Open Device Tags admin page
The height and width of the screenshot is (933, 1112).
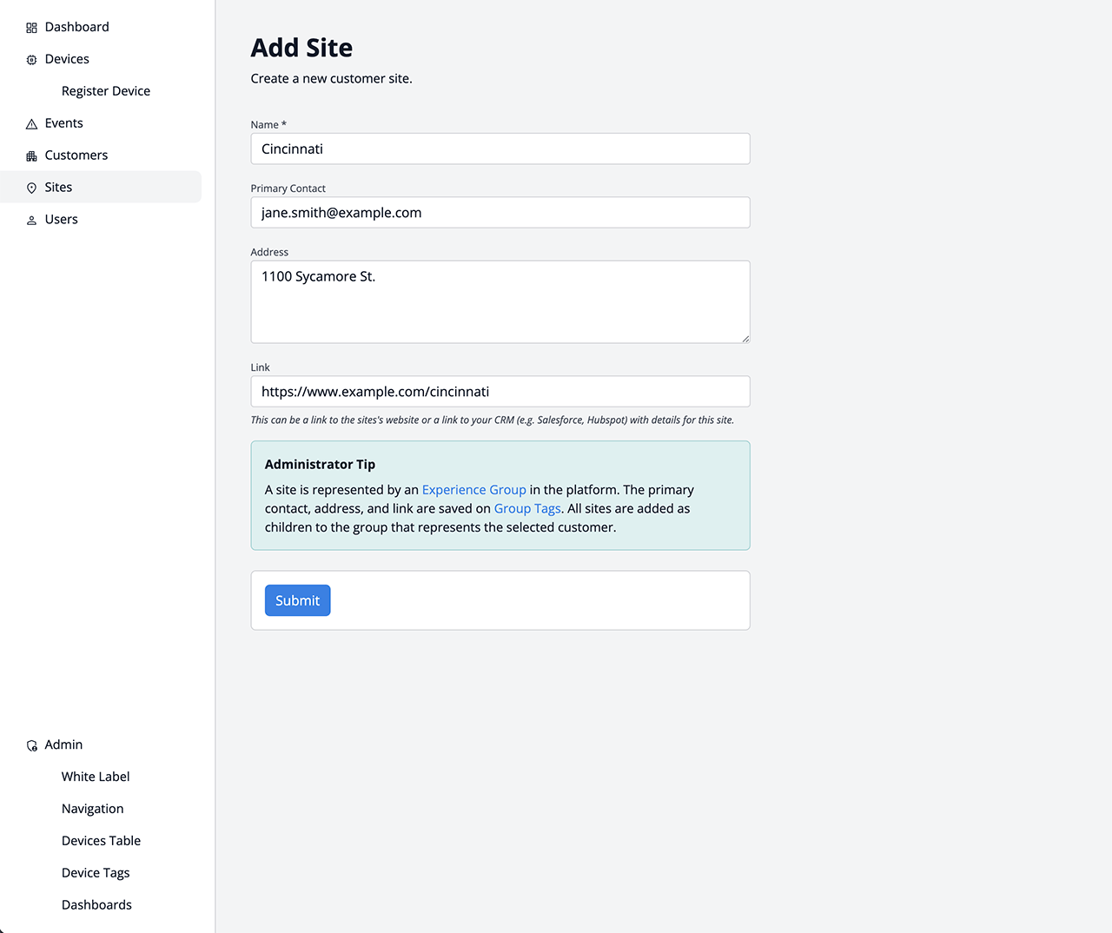96,873
